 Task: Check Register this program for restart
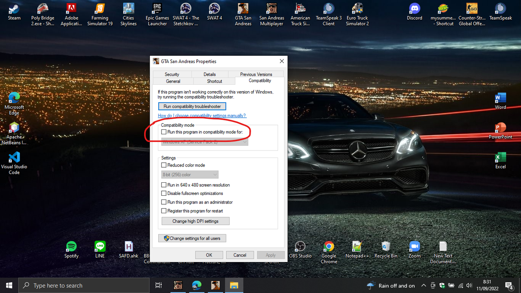click(x=164, y=211)
